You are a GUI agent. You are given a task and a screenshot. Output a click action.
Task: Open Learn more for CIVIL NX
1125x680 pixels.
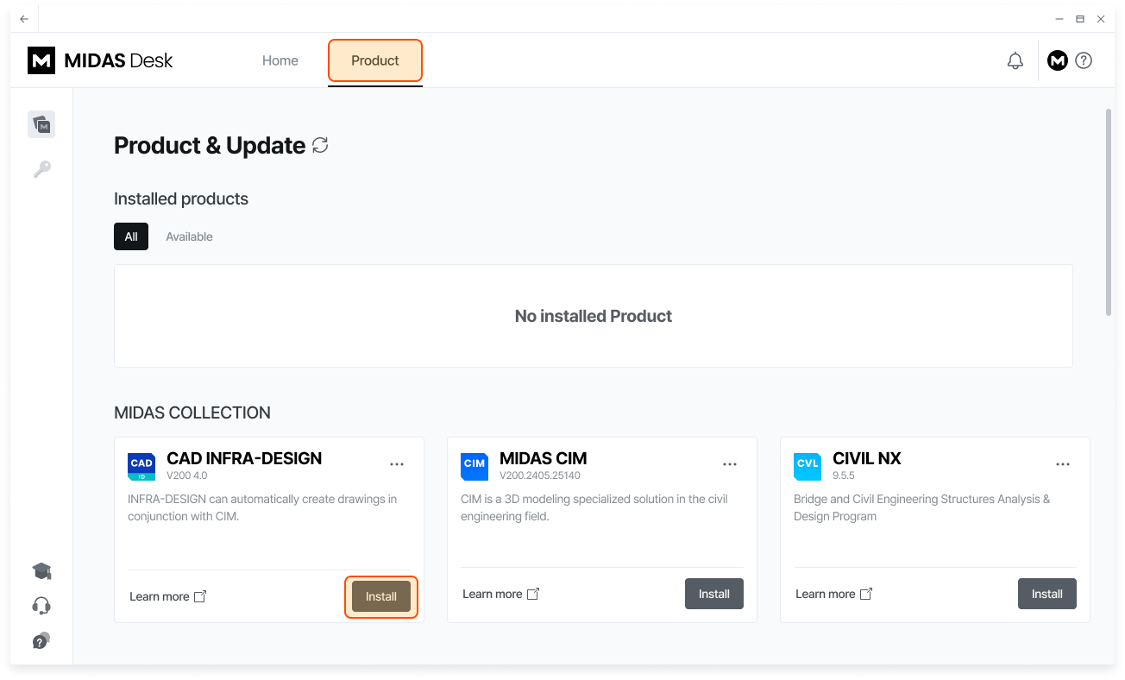pyautogui.click(x=834, y=594)
